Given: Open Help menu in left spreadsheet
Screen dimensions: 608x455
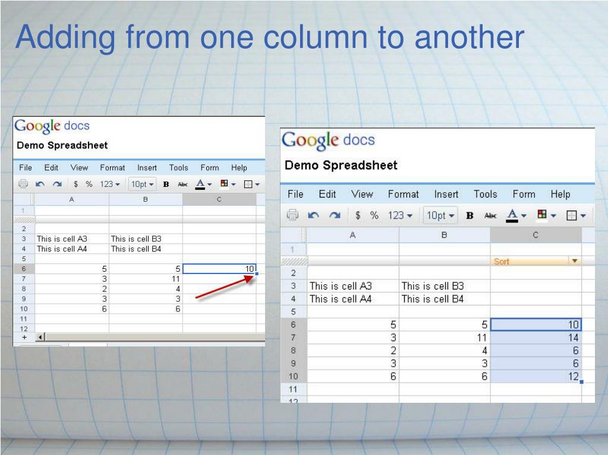Looking at the screenshot, I should click(239, 167).
